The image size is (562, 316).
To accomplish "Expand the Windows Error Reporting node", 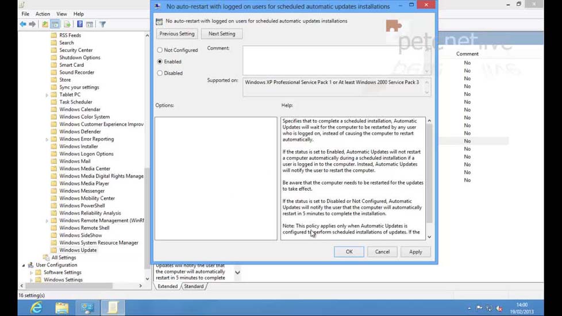I will (47, 140).
